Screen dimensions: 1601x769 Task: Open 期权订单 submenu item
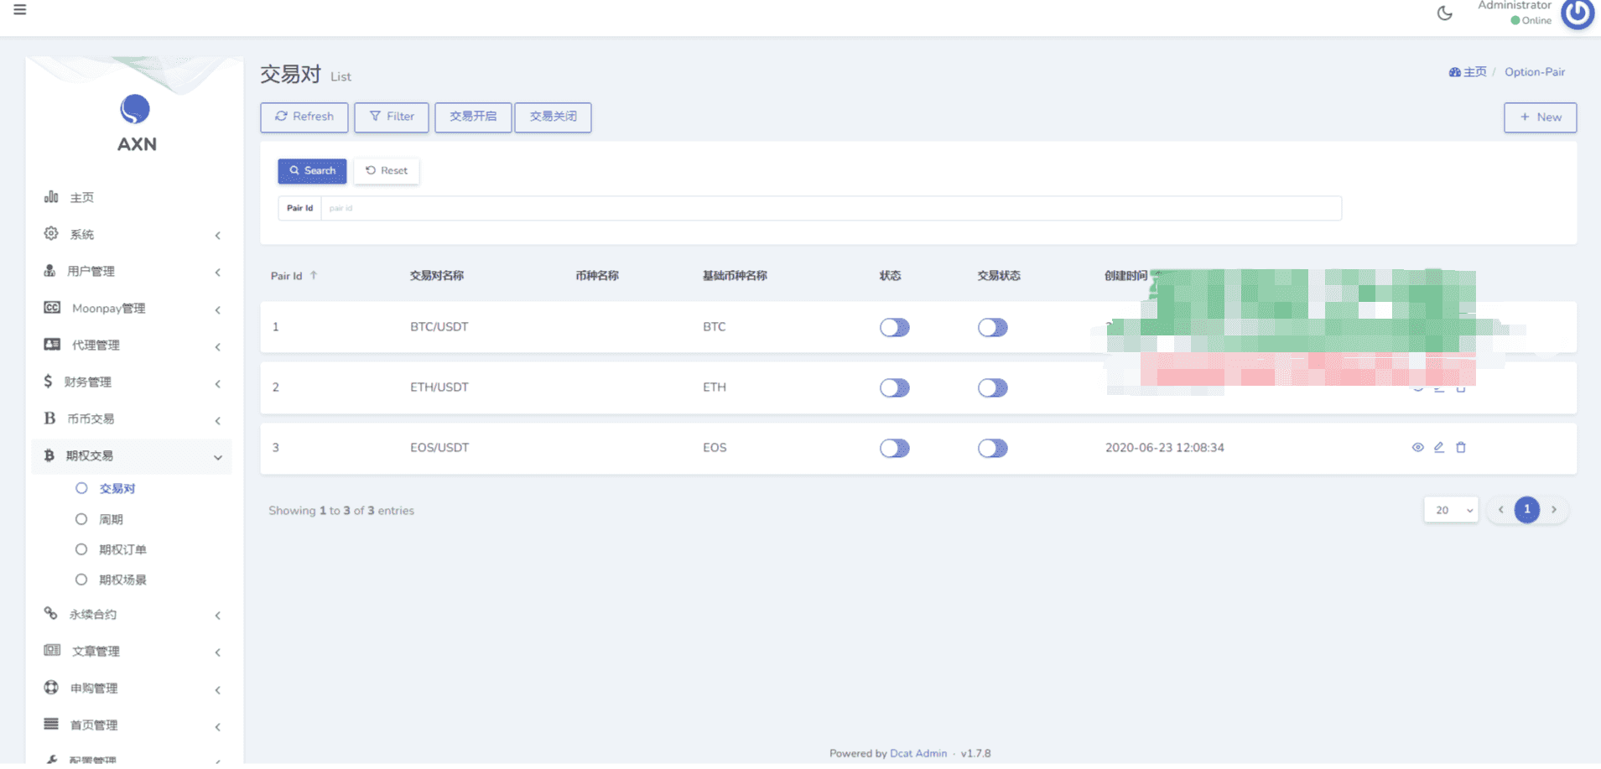(x=122, y=549)
